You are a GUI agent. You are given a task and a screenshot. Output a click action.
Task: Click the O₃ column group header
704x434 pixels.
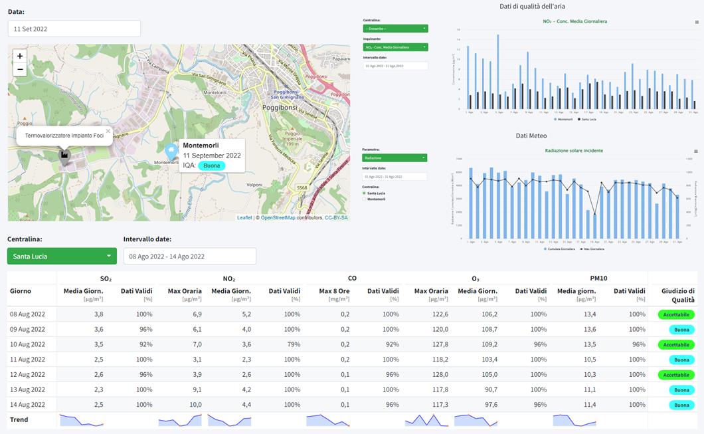coord(476,278)
